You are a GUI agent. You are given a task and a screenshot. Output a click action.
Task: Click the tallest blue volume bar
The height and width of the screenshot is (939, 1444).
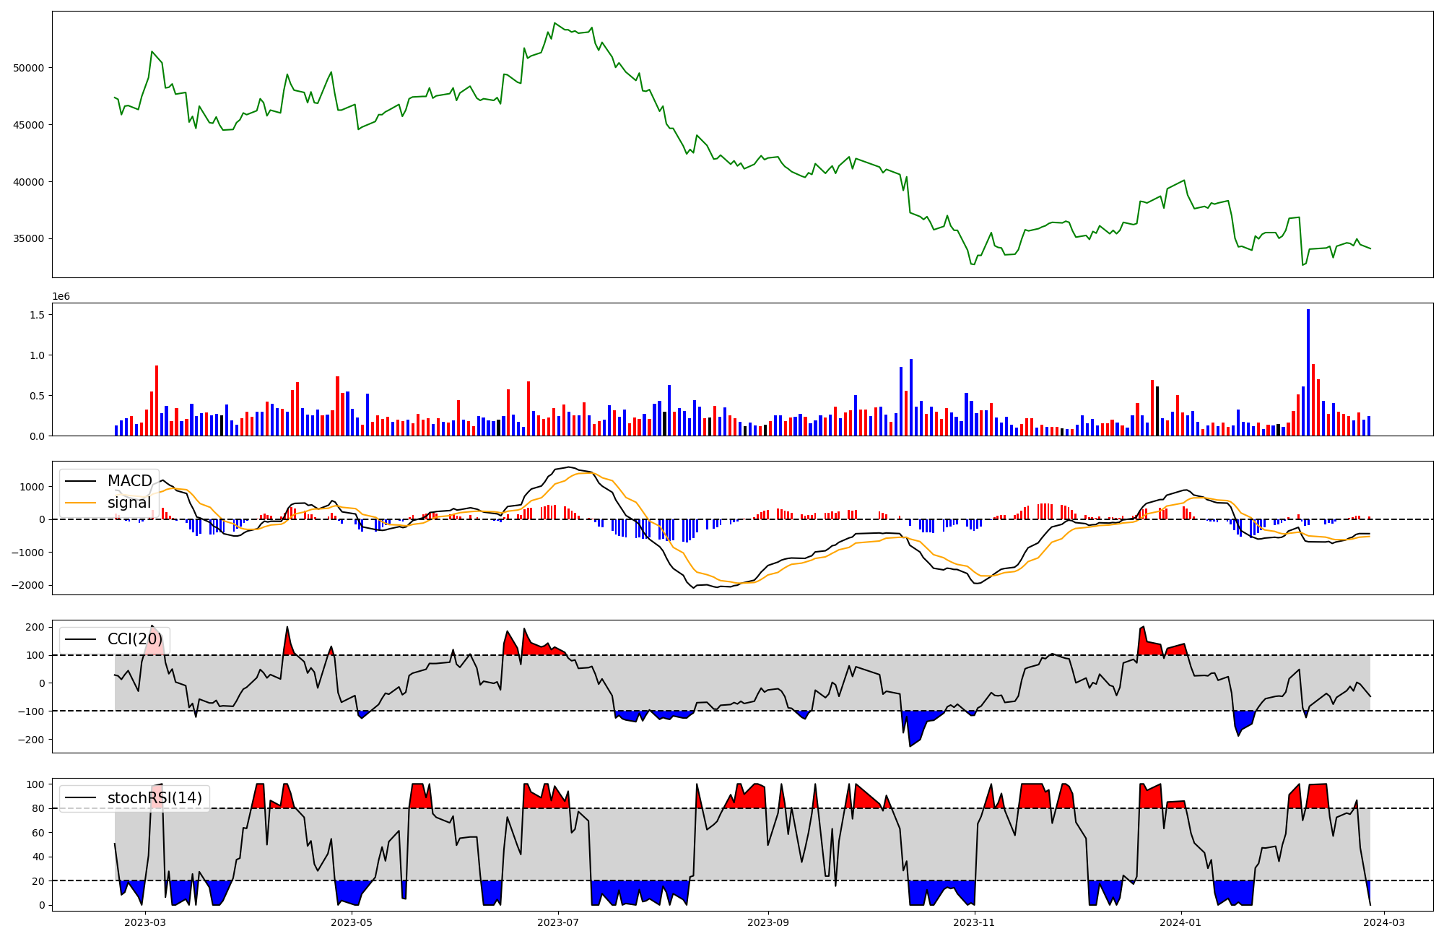tap(1308, 372)
